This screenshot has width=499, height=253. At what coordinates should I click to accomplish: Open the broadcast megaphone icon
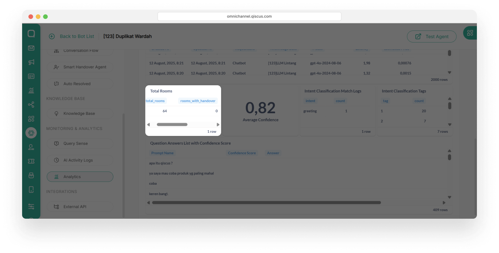pyautogui.click(x=31, y=62)
